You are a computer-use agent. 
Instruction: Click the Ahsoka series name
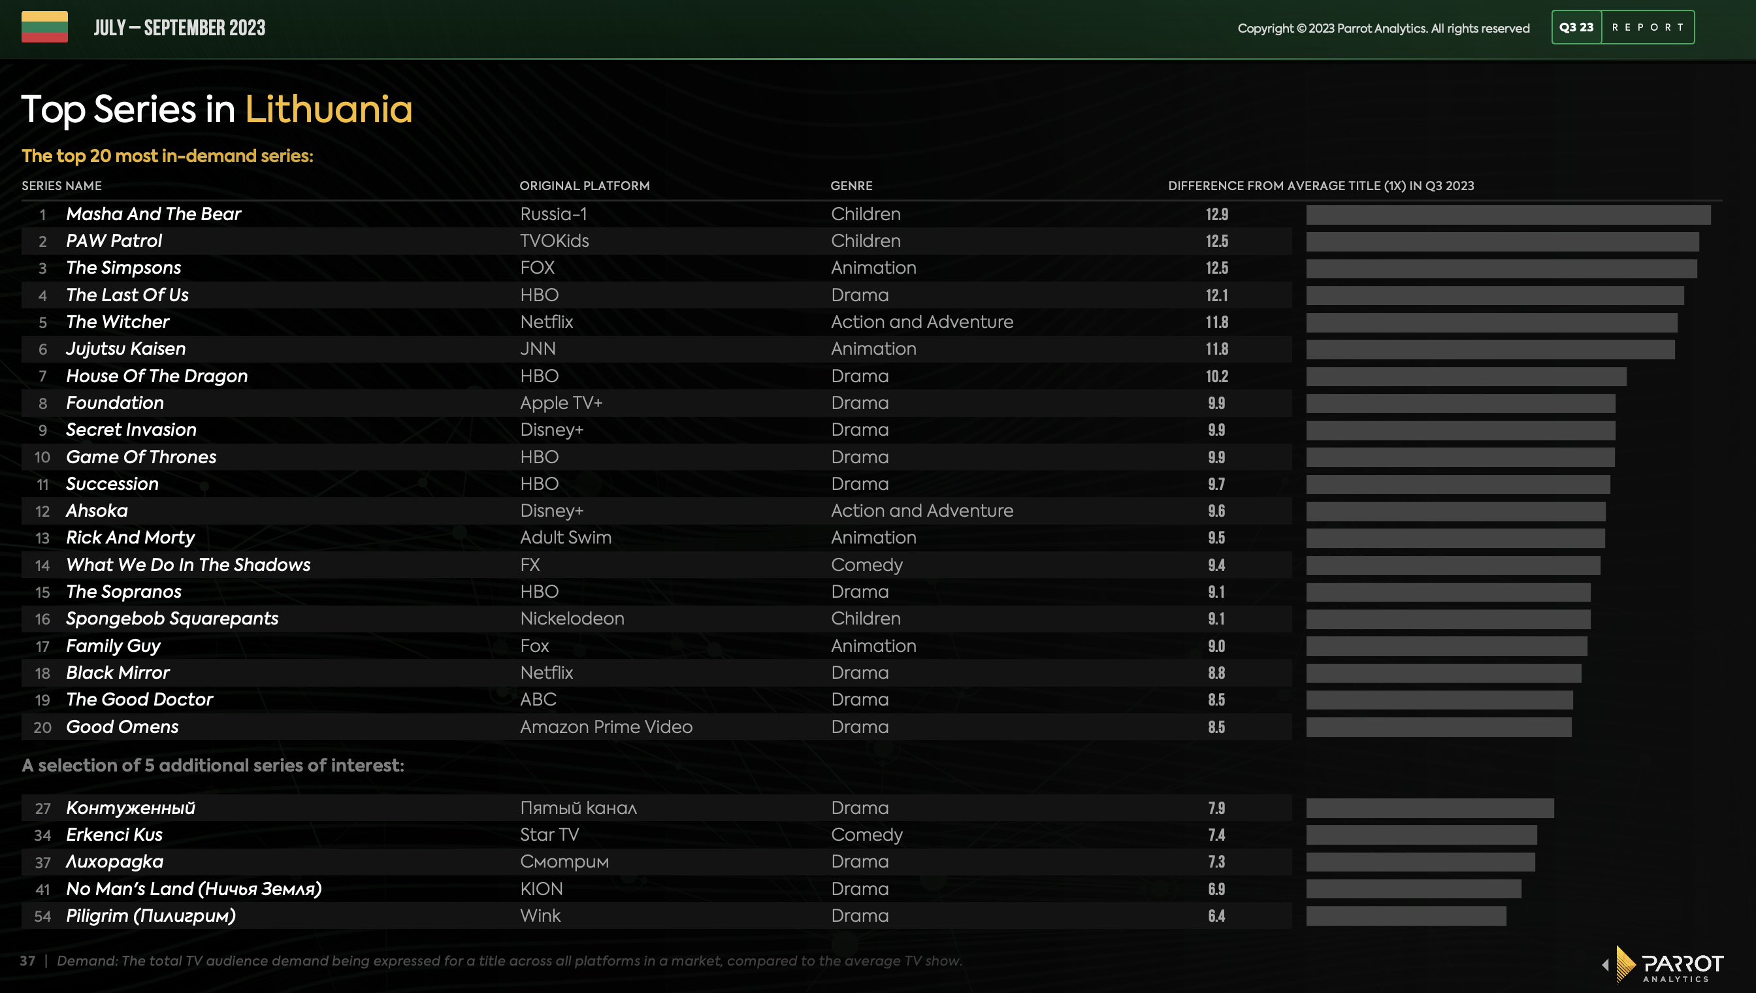click(x=97, y=511)
